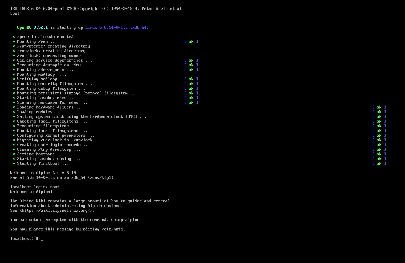405x263 pixels.
Task: Click the ok status beside 'Mounting /run'
Action: pyautogui.click(x=191, y=42)
